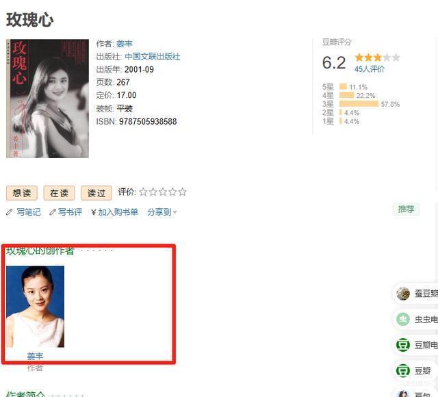This screenshot has height=397, width=438.
Task: Click the green 豆瓣电 logo icon
Action: [x=403, y=345]
